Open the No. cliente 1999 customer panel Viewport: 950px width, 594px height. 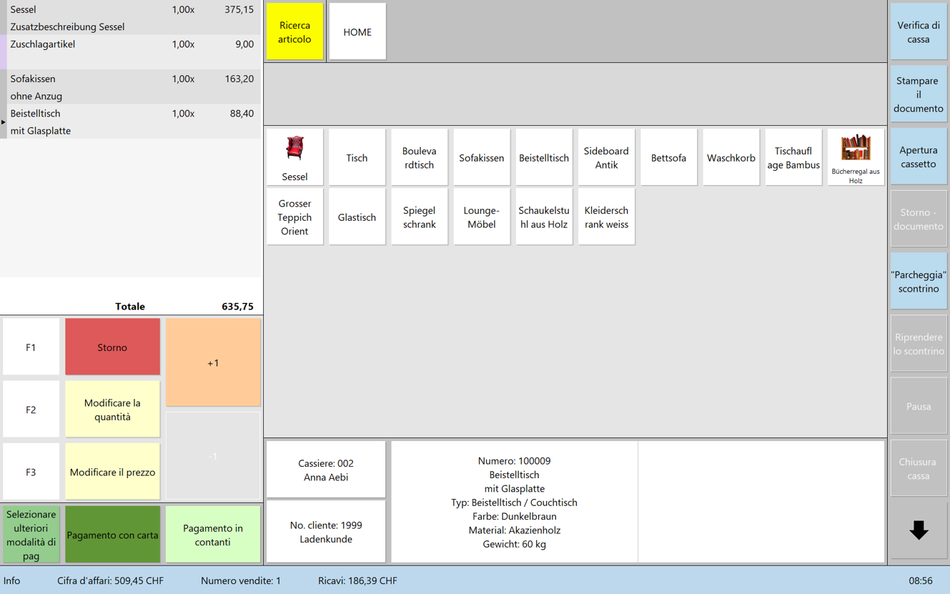326,532
